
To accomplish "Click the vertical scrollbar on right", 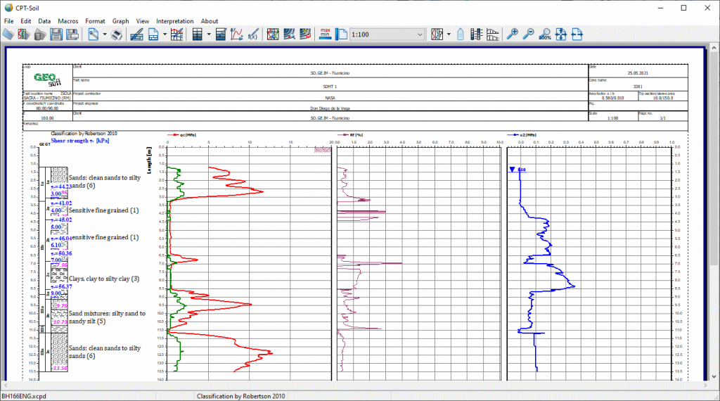I will click(x=714, y=211).
